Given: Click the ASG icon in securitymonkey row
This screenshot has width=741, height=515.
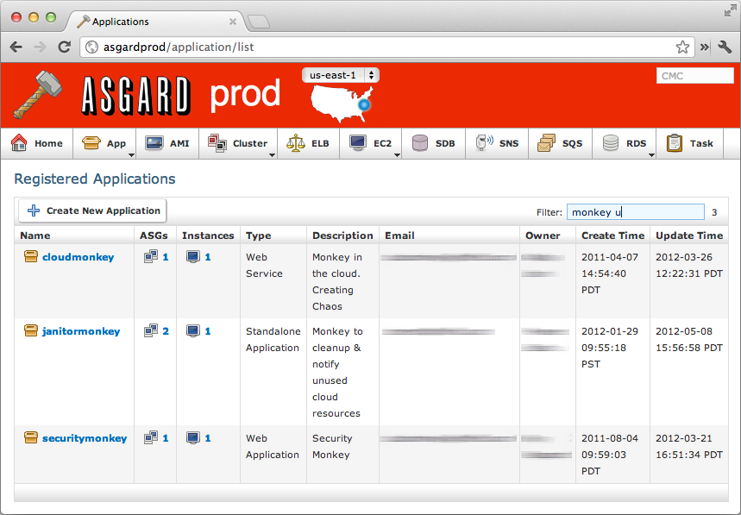Looking at the screenshot, I should (x=151, y=438).
